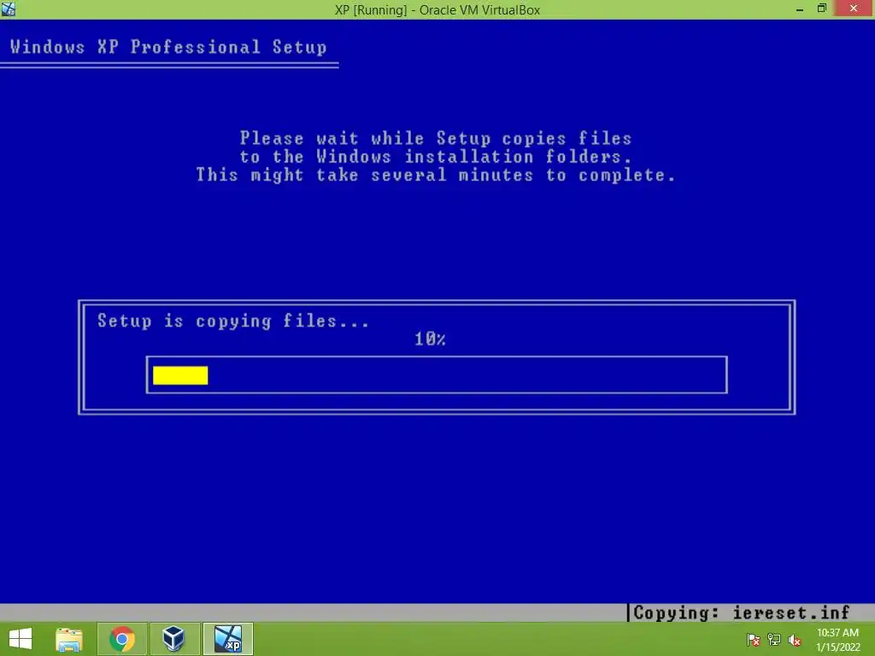Restore down the VirtualBox window
The height and width of the screenshot is (656, 875).
(x=822, y=9)
